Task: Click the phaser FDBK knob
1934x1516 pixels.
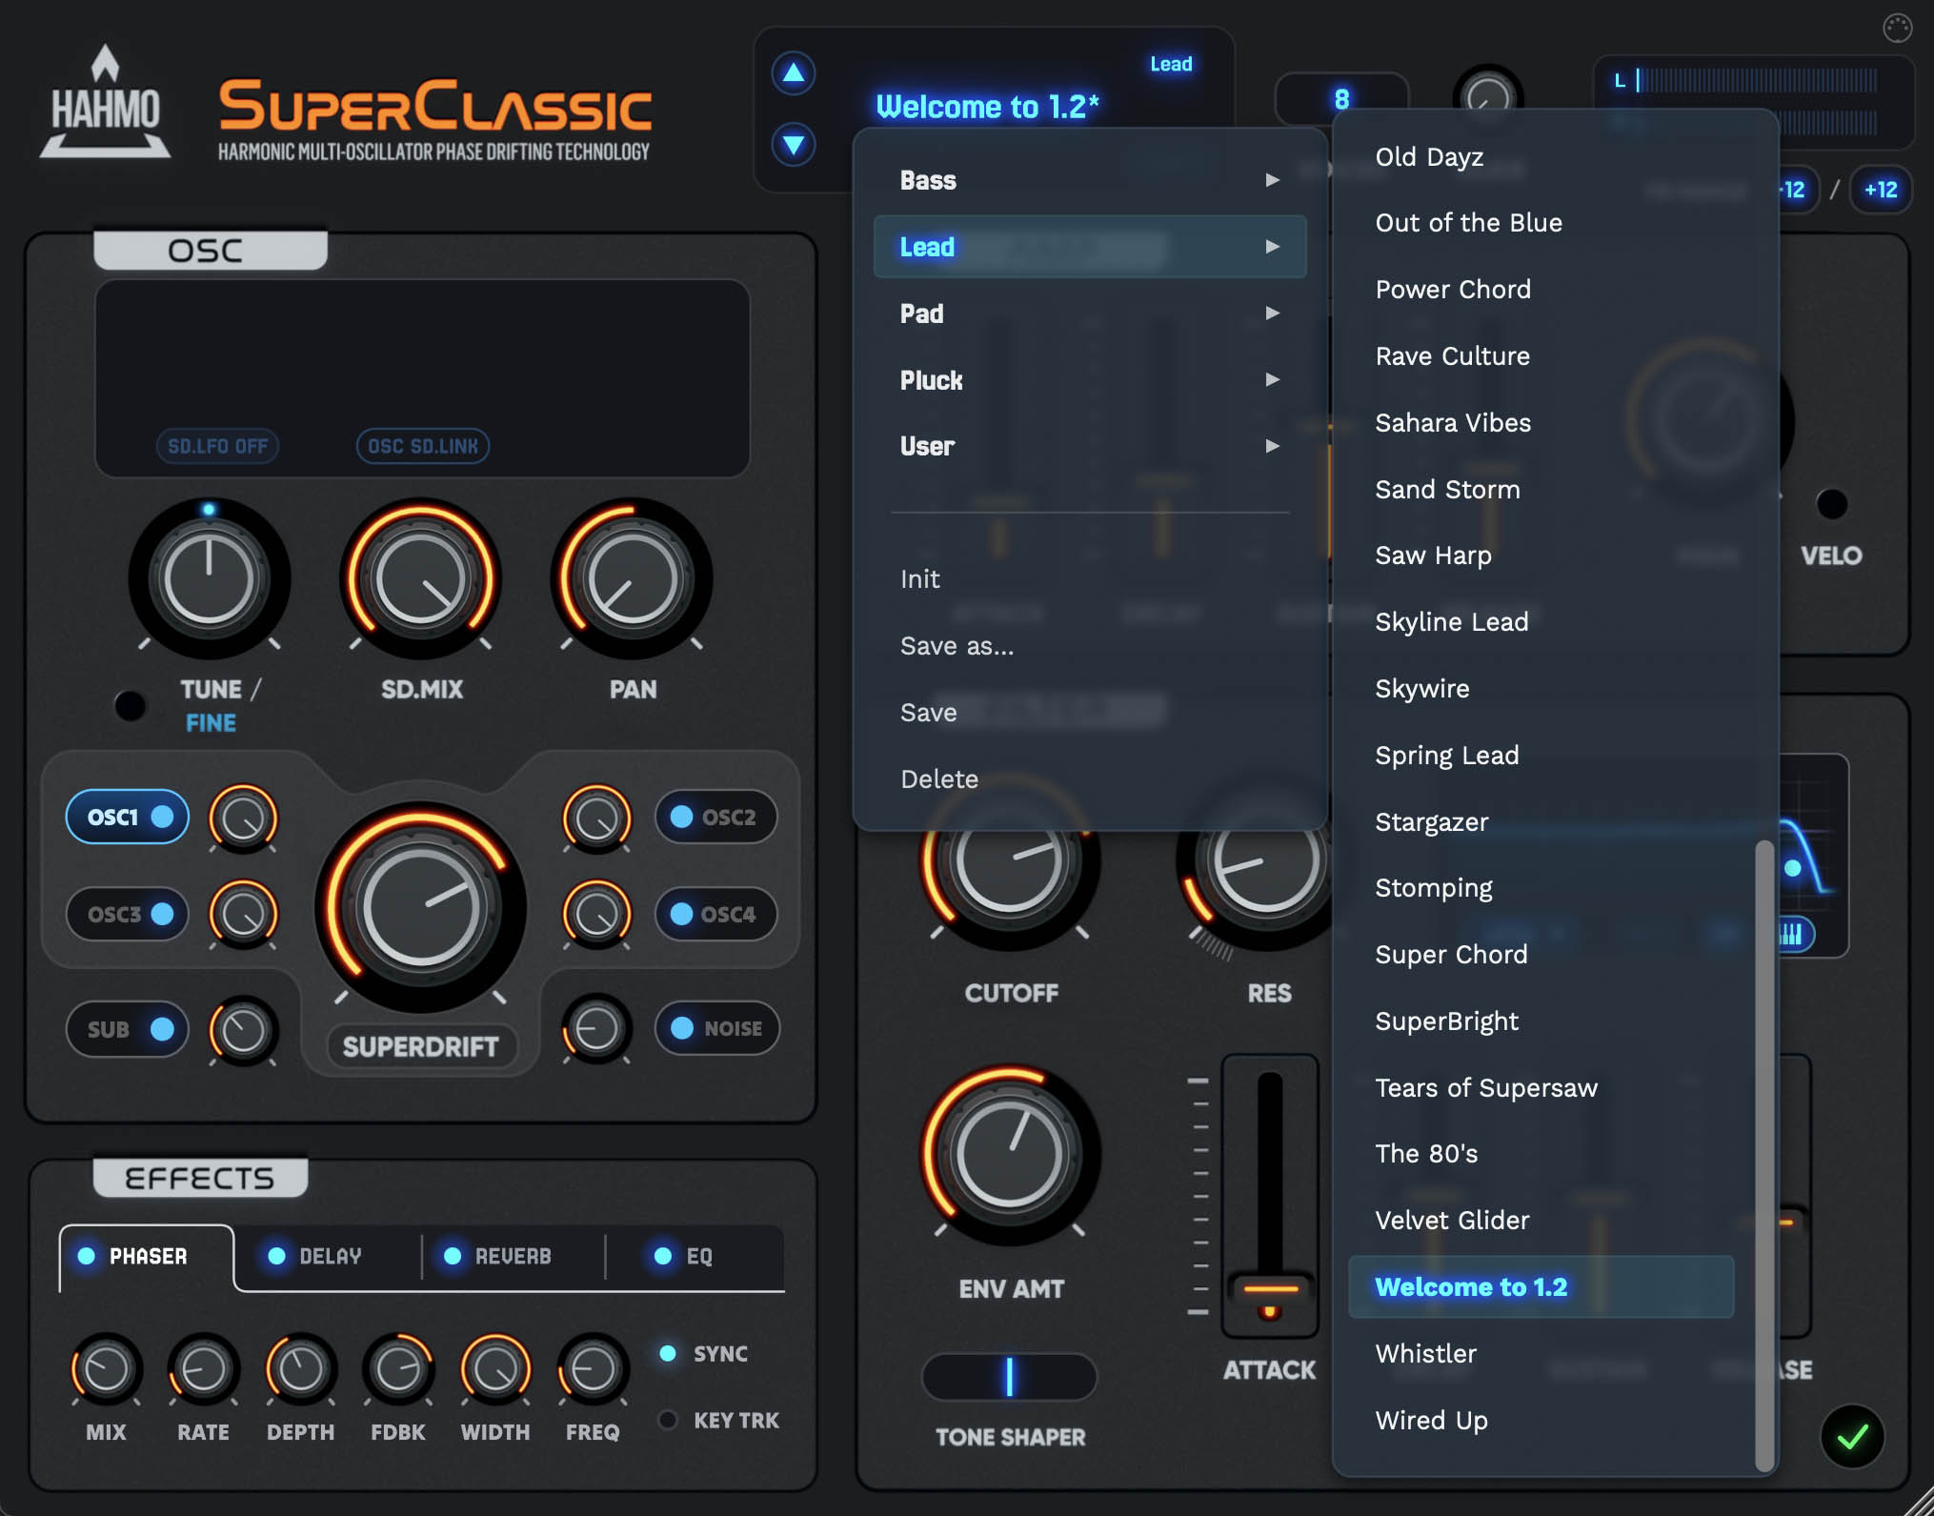Action: pos(398,1370)
